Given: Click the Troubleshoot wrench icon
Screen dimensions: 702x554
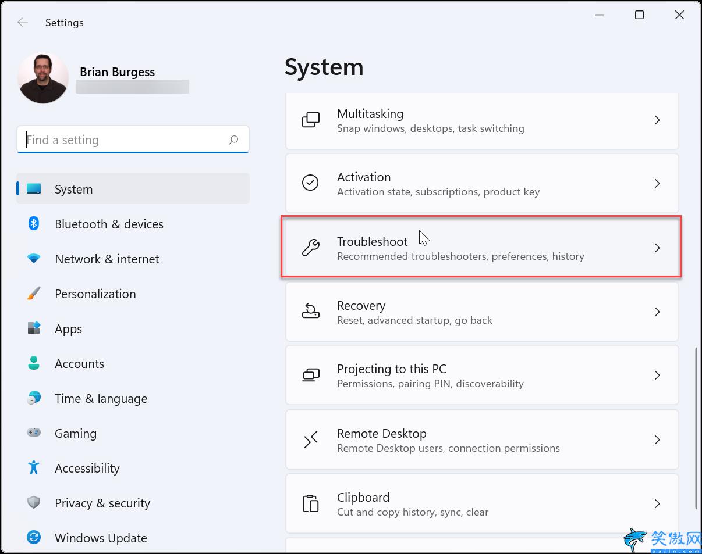Looking at the screenshot, I should [x=310, y=248].
